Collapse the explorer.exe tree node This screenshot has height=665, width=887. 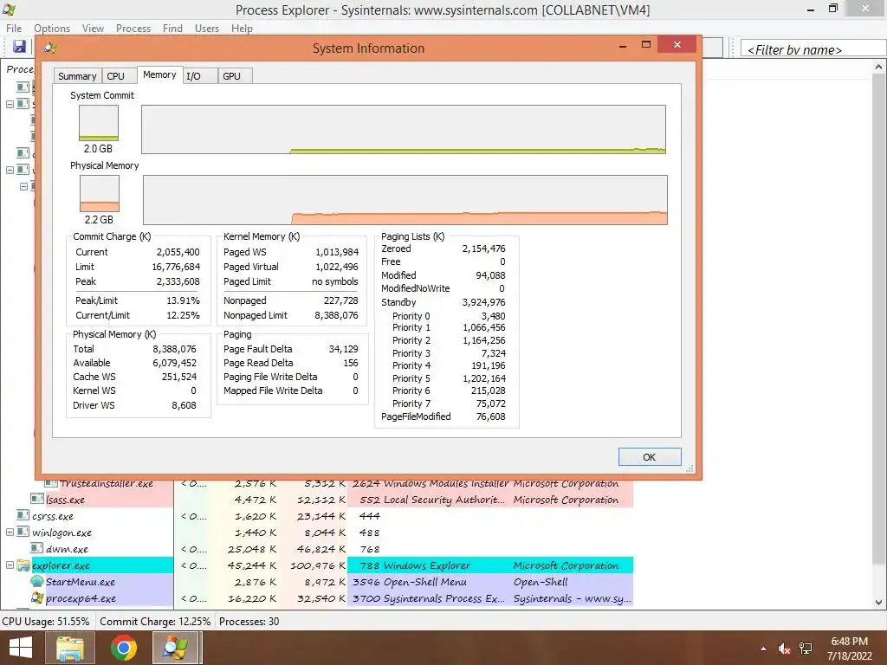tap(10, 565)
